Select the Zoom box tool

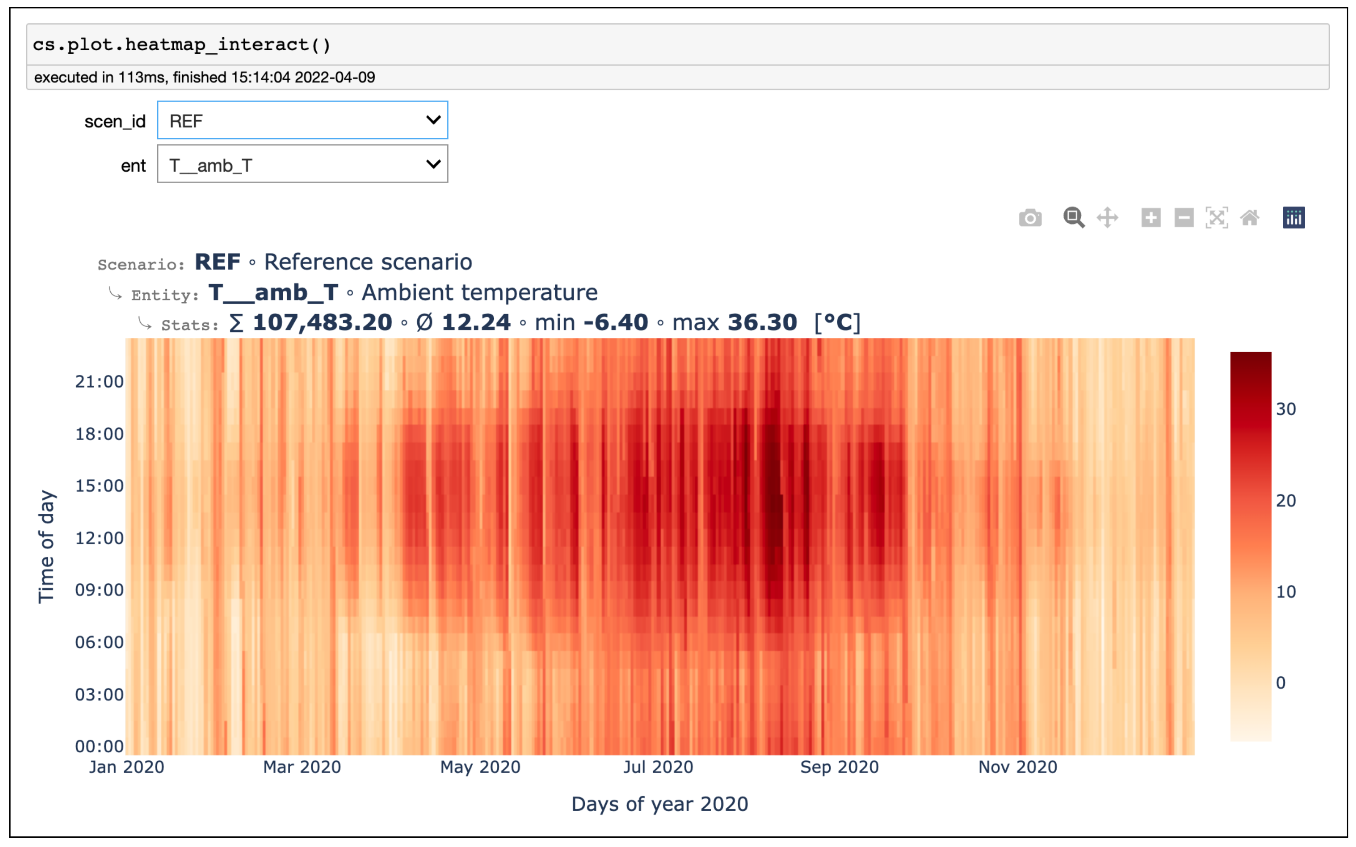[1074, 217]
